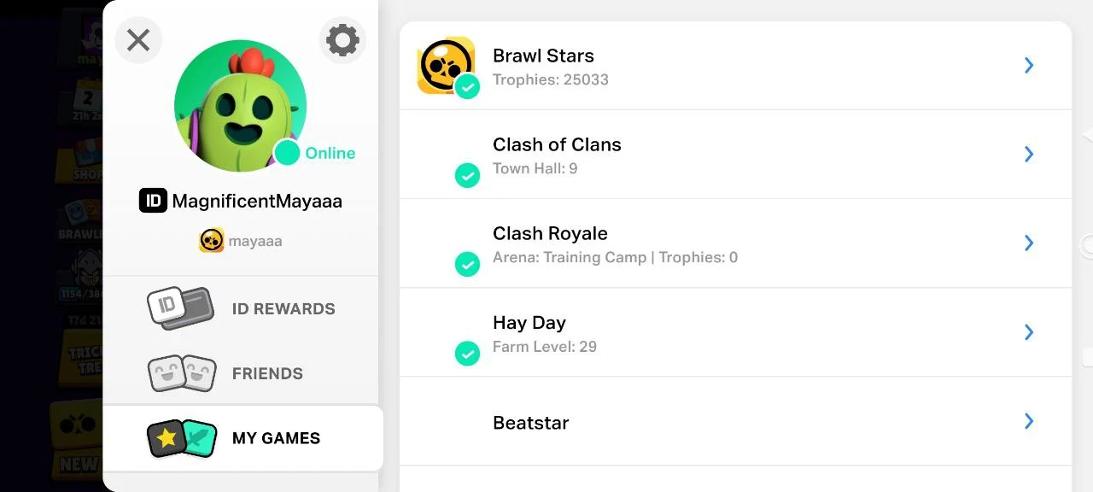This screenshot has height=492, width=1093.
Task: Expand the Brawl Stars row chevron
Action: pyautogui.click(x=1029, y=66)
